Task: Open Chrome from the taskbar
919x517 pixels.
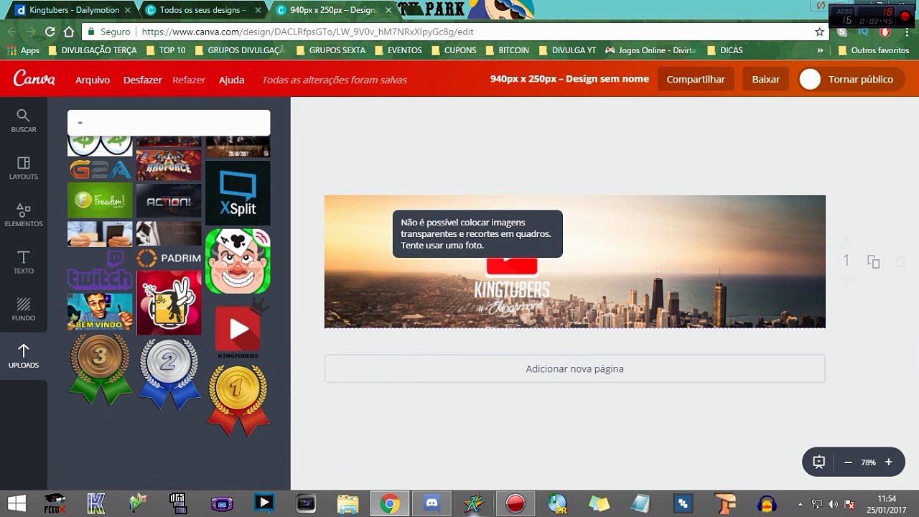Action: click(x=390, y=503)
